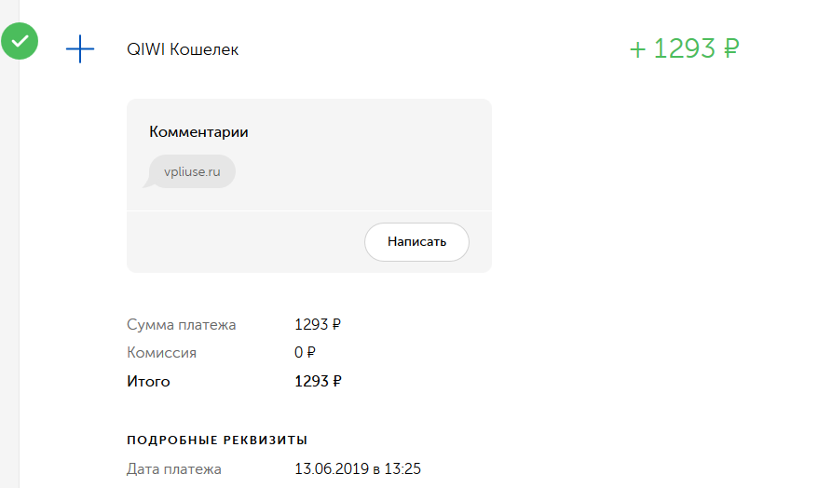Click the green success checkmark icon
Viewport: 832px width, 488px height.
click(x=20, y=41)
